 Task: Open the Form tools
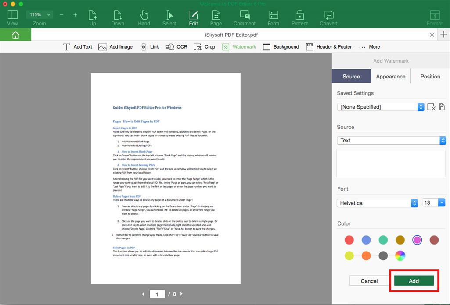pos(273,18)
